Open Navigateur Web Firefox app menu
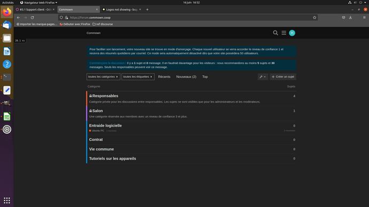This screenshot has height=207, width=369. pyautogui.click(x=39, y=3)
